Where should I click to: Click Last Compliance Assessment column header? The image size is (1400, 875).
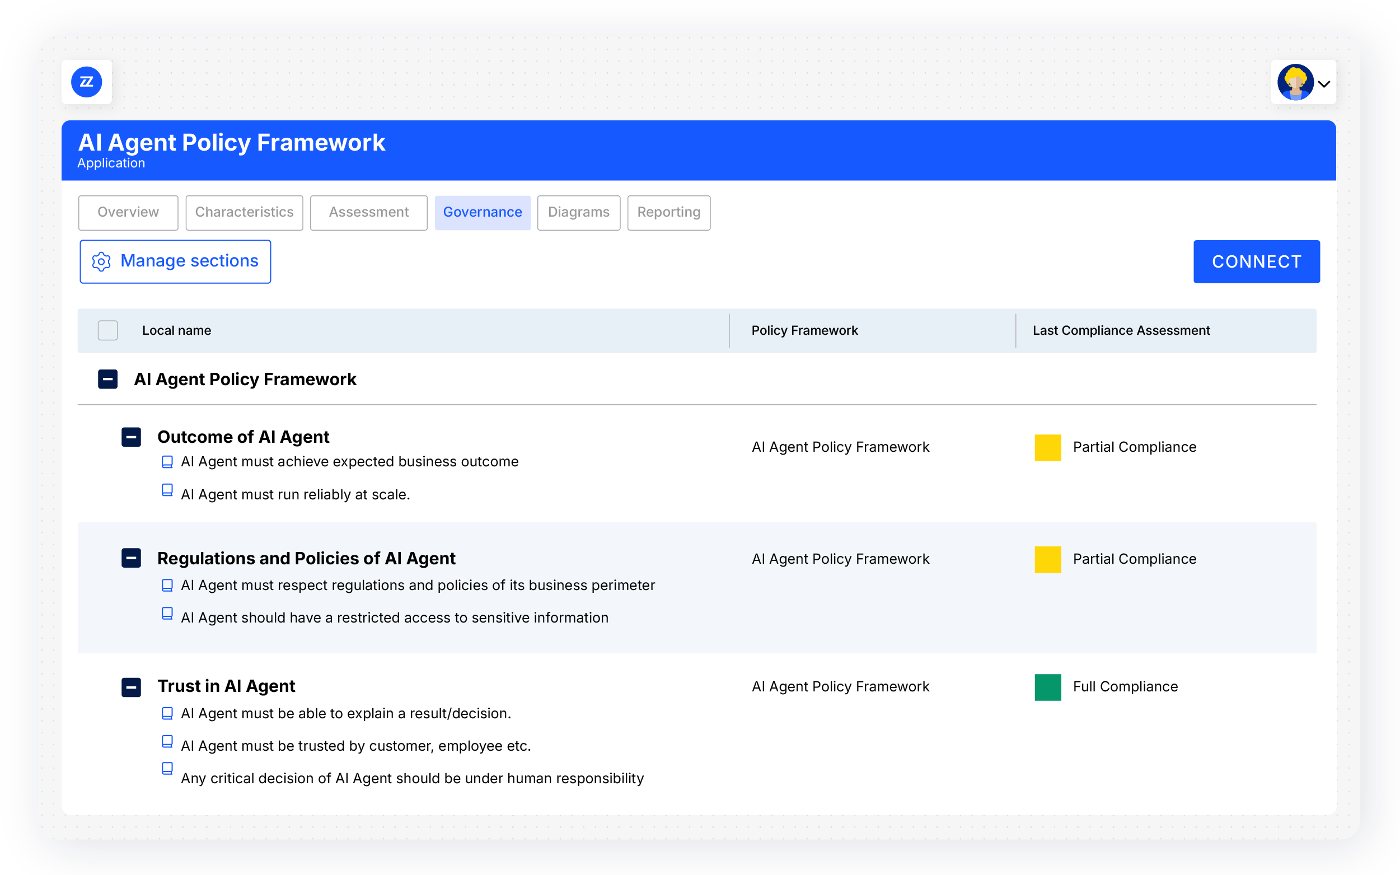pyautogui.click(x=1121, y=330)
